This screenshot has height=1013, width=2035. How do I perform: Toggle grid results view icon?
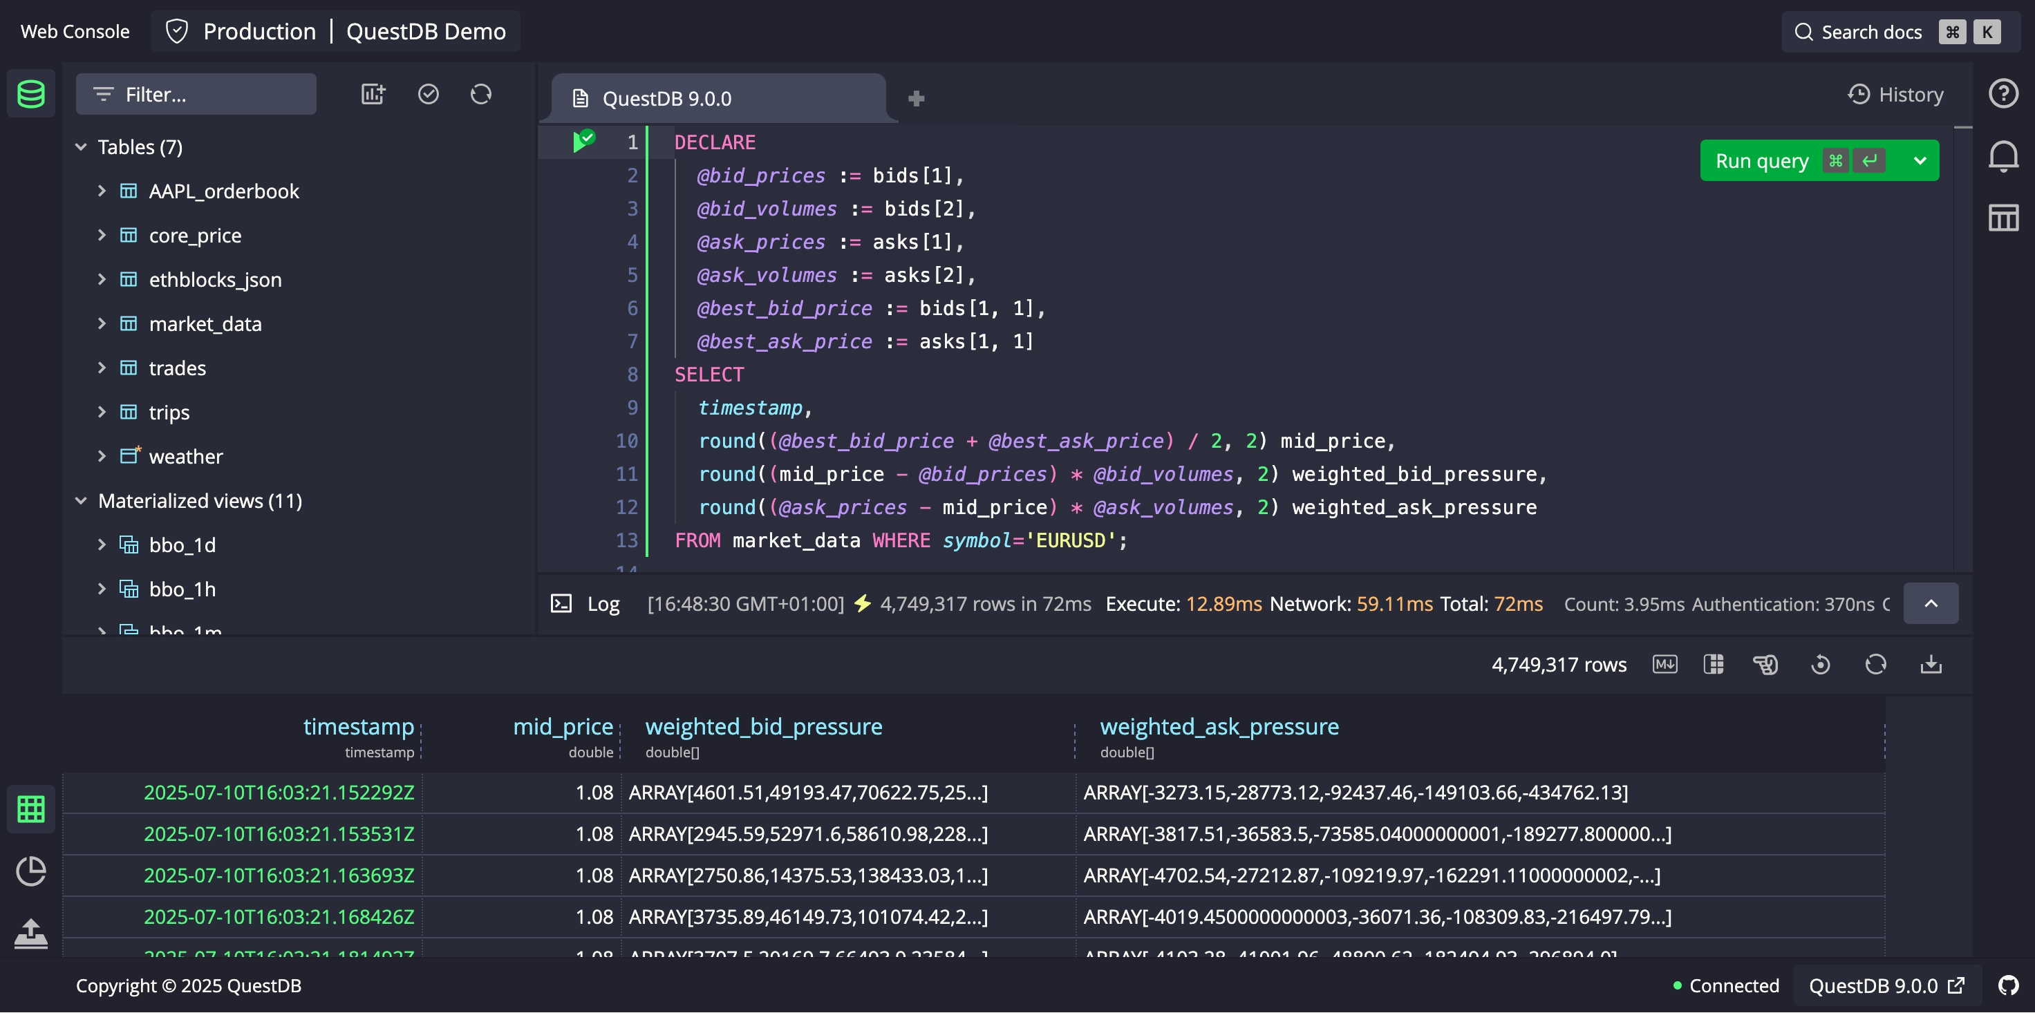click(x=31, y=808)
